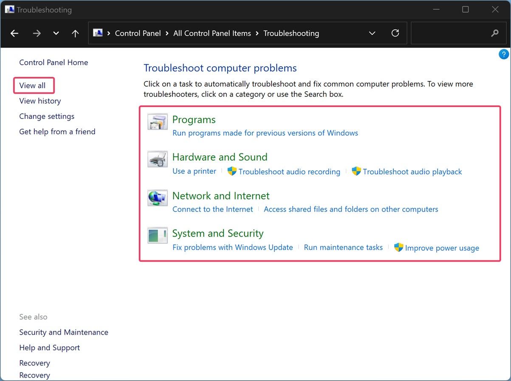Expand the recent locations dropdown
Screen dimensions: 511x381
56,33
